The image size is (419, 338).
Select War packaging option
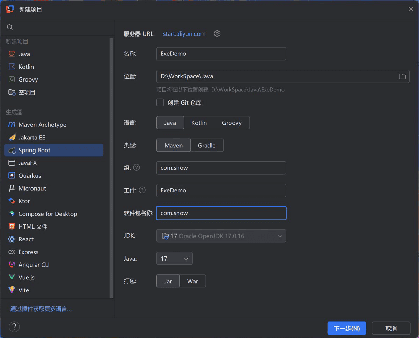point(192,281)
